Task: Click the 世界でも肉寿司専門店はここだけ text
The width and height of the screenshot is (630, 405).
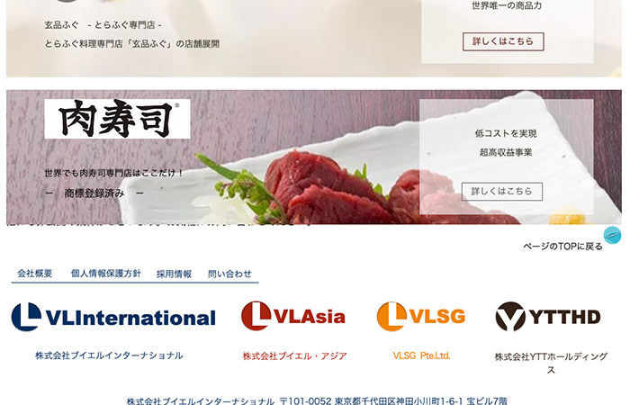Action: point(113,173)
